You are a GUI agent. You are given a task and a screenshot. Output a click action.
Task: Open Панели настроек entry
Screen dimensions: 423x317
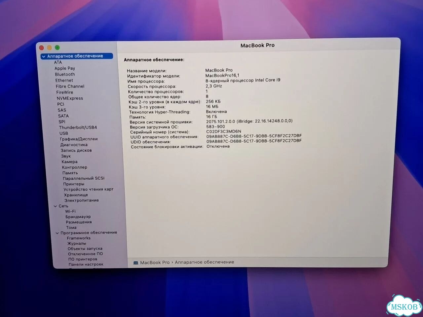point(86,264)
